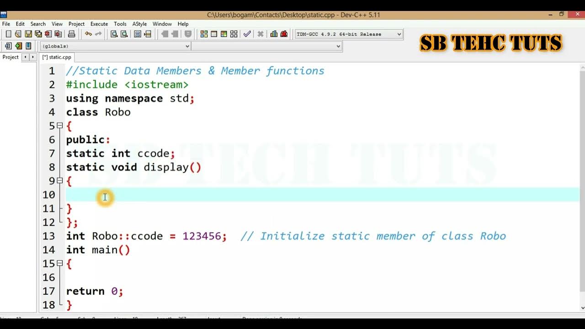Open the View menu
The image size is (585, 329).
(57, 24)
